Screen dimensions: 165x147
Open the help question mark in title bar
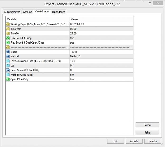coord(150,3)
